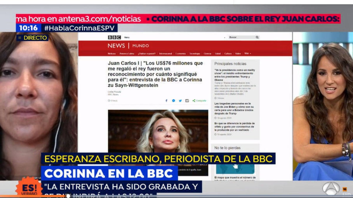Image resolution: width=353 pixels, height=198 pixels.
Task: Click the antena3.com/noticias ticker text
Action: click(x=99, y=19)
